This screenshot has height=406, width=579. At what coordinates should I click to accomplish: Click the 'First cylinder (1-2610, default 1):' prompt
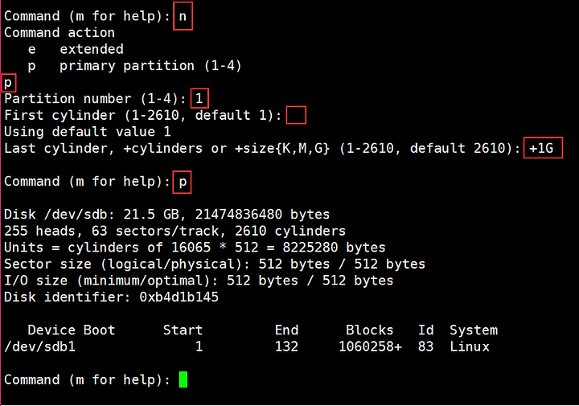click(x=143, y=115)
